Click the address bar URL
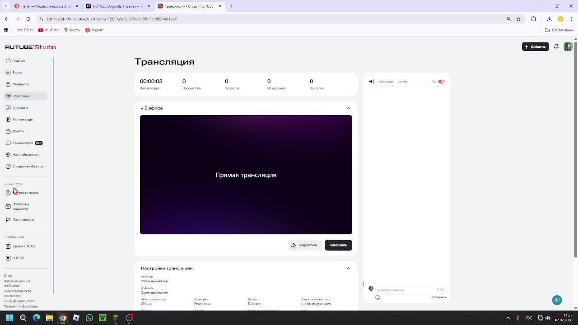This screenshot has width=578, height=325. pyautogui.click(x=112, y=19)
